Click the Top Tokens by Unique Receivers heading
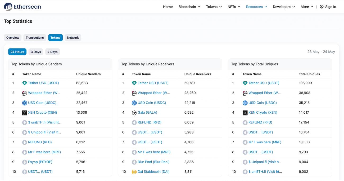Screen dimensions: 344x181 (x=148, y=64)
